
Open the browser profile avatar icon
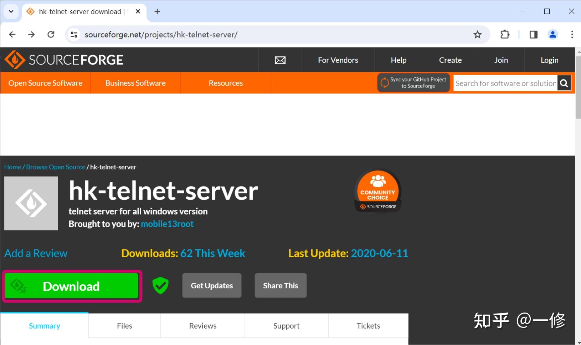tap(552, 34)
